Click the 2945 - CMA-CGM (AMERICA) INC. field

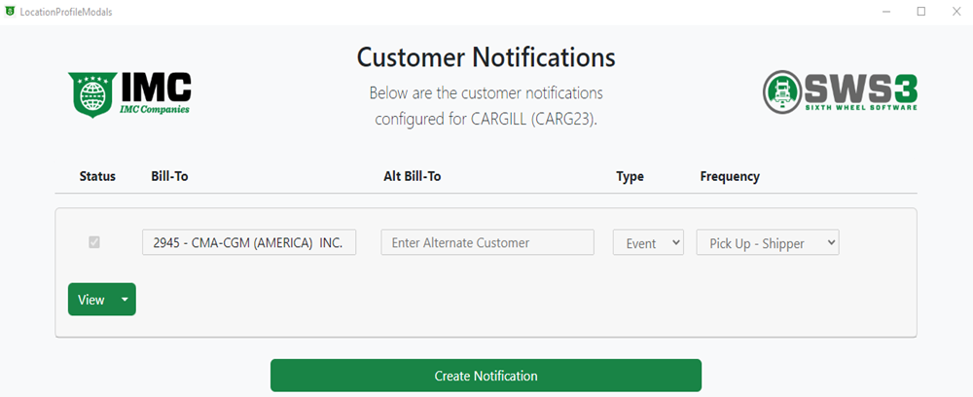[x=249, y=242]
